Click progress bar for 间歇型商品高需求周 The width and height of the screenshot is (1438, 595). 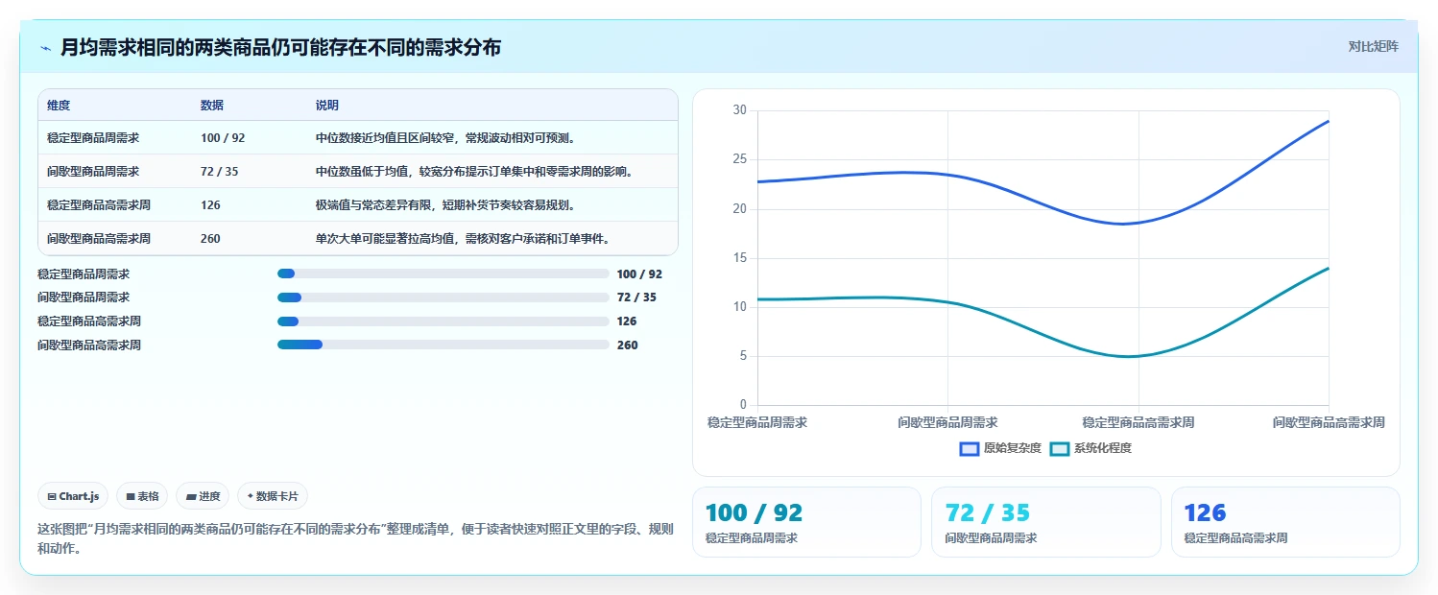click(443, 345)
